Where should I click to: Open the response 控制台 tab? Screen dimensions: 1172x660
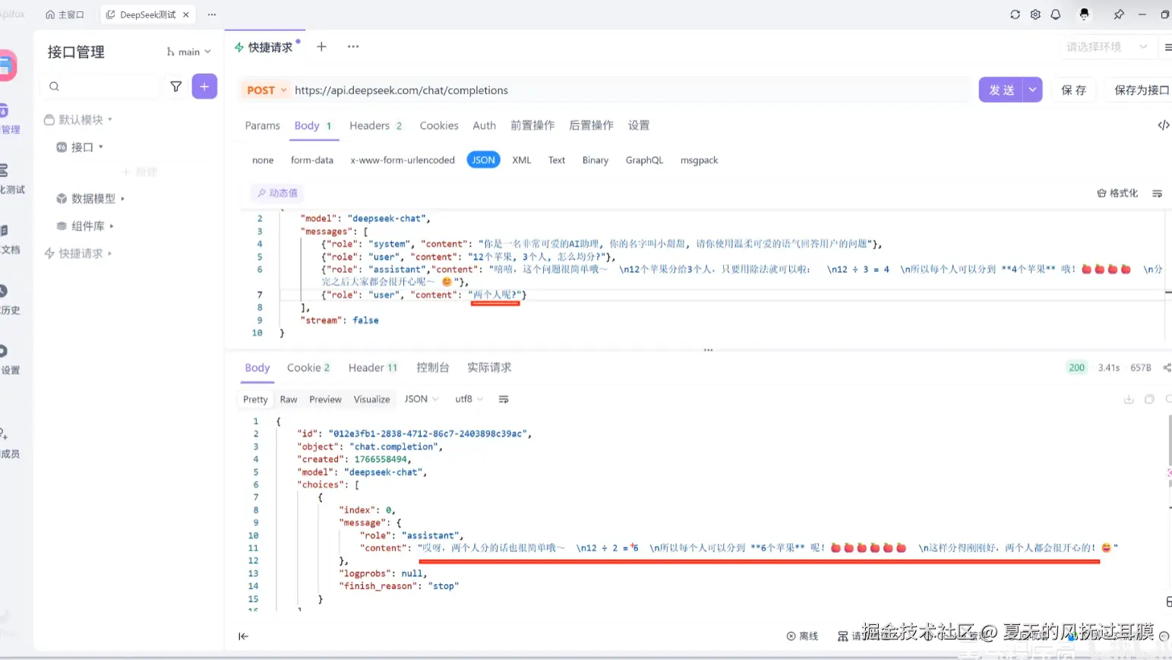(433, 368)
